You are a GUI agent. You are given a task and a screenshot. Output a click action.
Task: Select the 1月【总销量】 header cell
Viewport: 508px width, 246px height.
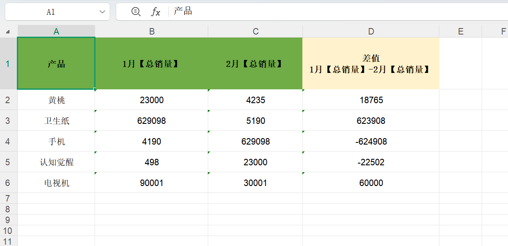(x=152, y=64)
